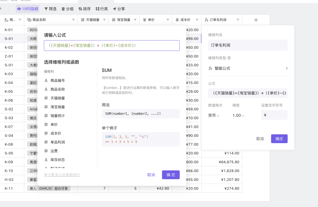318x207 pixels.
Task: Toggle the 19列隐藏 hidden columns button
Action: (x=28, y=9)
